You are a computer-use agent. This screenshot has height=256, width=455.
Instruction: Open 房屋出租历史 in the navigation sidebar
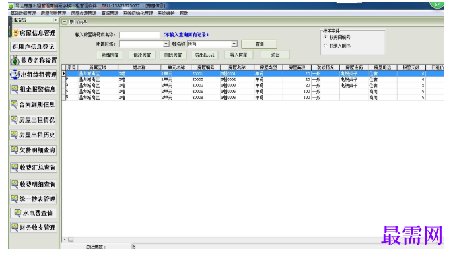coord(34,135)
